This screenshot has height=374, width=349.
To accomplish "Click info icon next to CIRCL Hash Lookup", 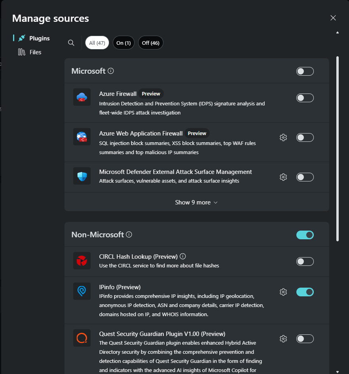I will click(183, 256).
